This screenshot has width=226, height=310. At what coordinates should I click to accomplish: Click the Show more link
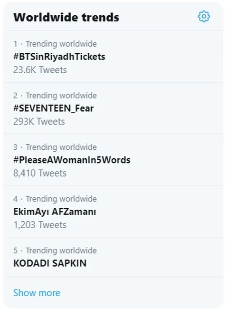tap(37, 293)
